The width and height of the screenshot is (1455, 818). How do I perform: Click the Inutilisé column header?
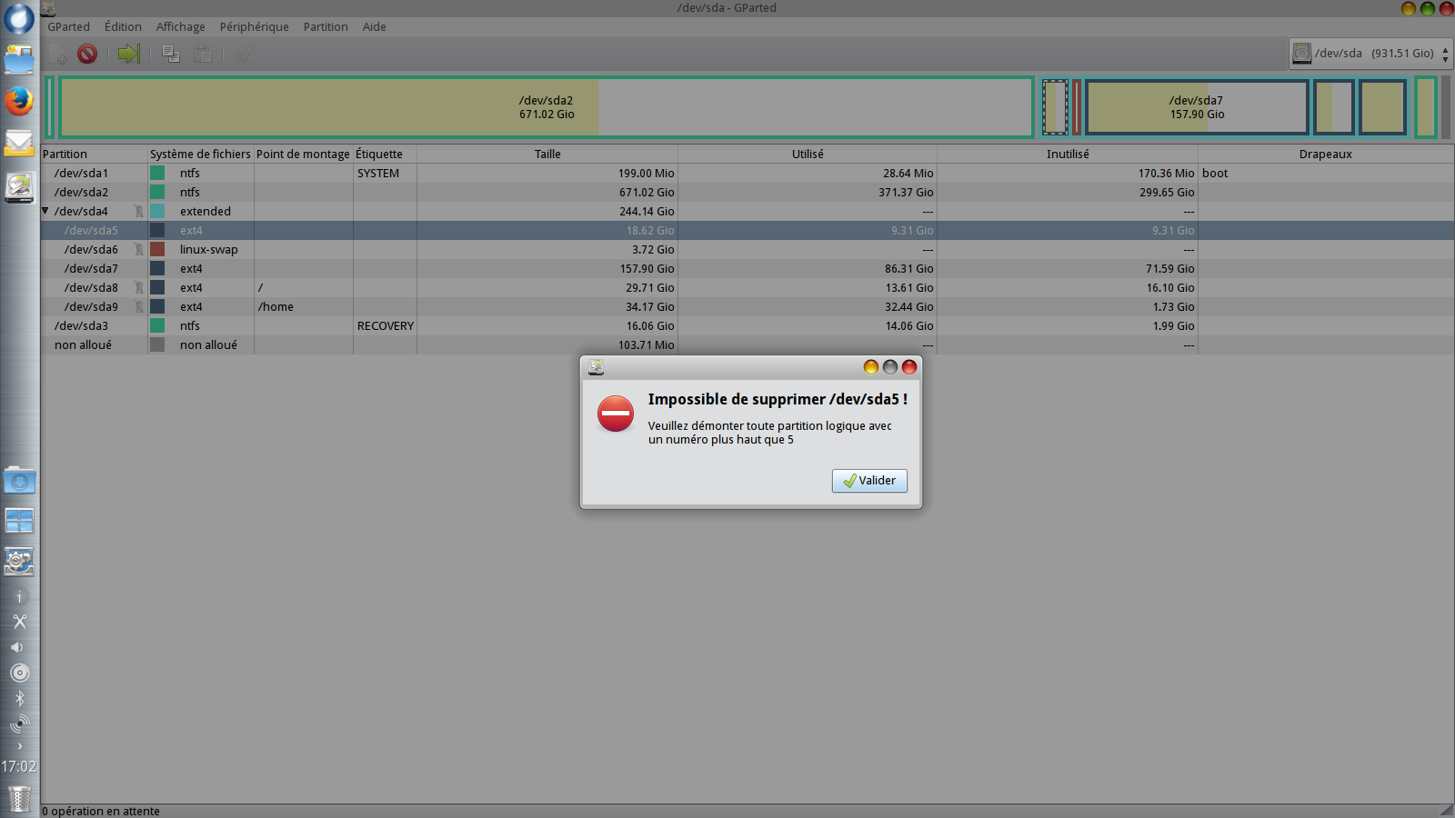coord(1068,155)
